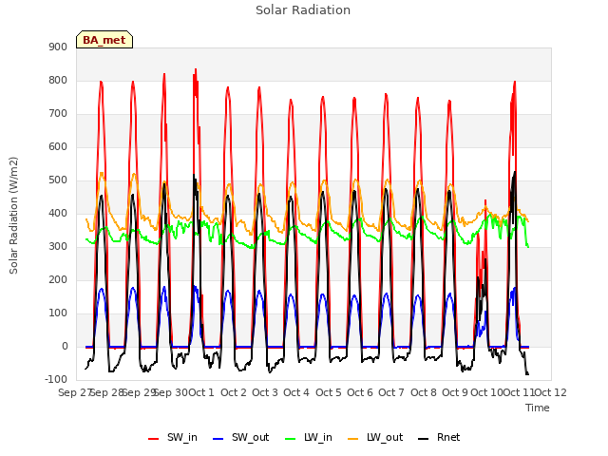Click the Oct 7 x-axis tick label
Image resolution: width=608 pixels, height=456 pixels.
pyautogui.click(x=391, y=392)
